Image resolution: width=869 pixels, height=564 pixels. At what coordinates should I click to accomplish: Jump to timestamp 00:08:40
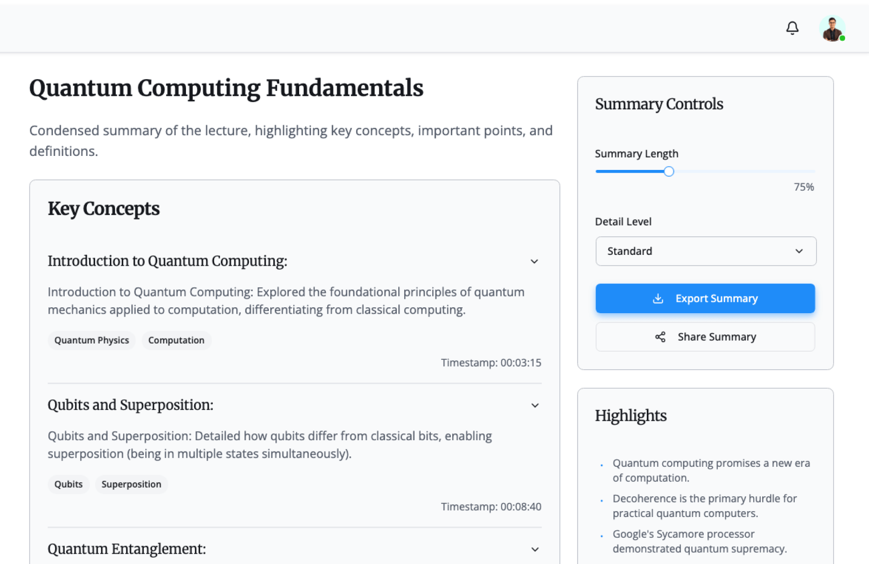point(491,507)
